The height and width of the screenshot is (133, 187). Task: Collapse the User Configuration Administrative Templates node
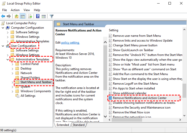(8, 59)
